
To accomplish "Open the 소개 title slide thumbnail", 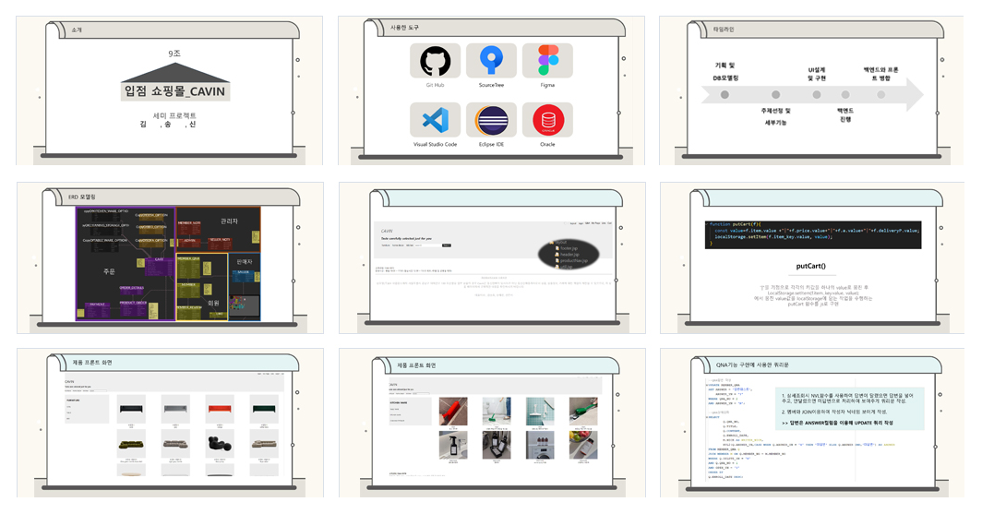I will 170,90.
